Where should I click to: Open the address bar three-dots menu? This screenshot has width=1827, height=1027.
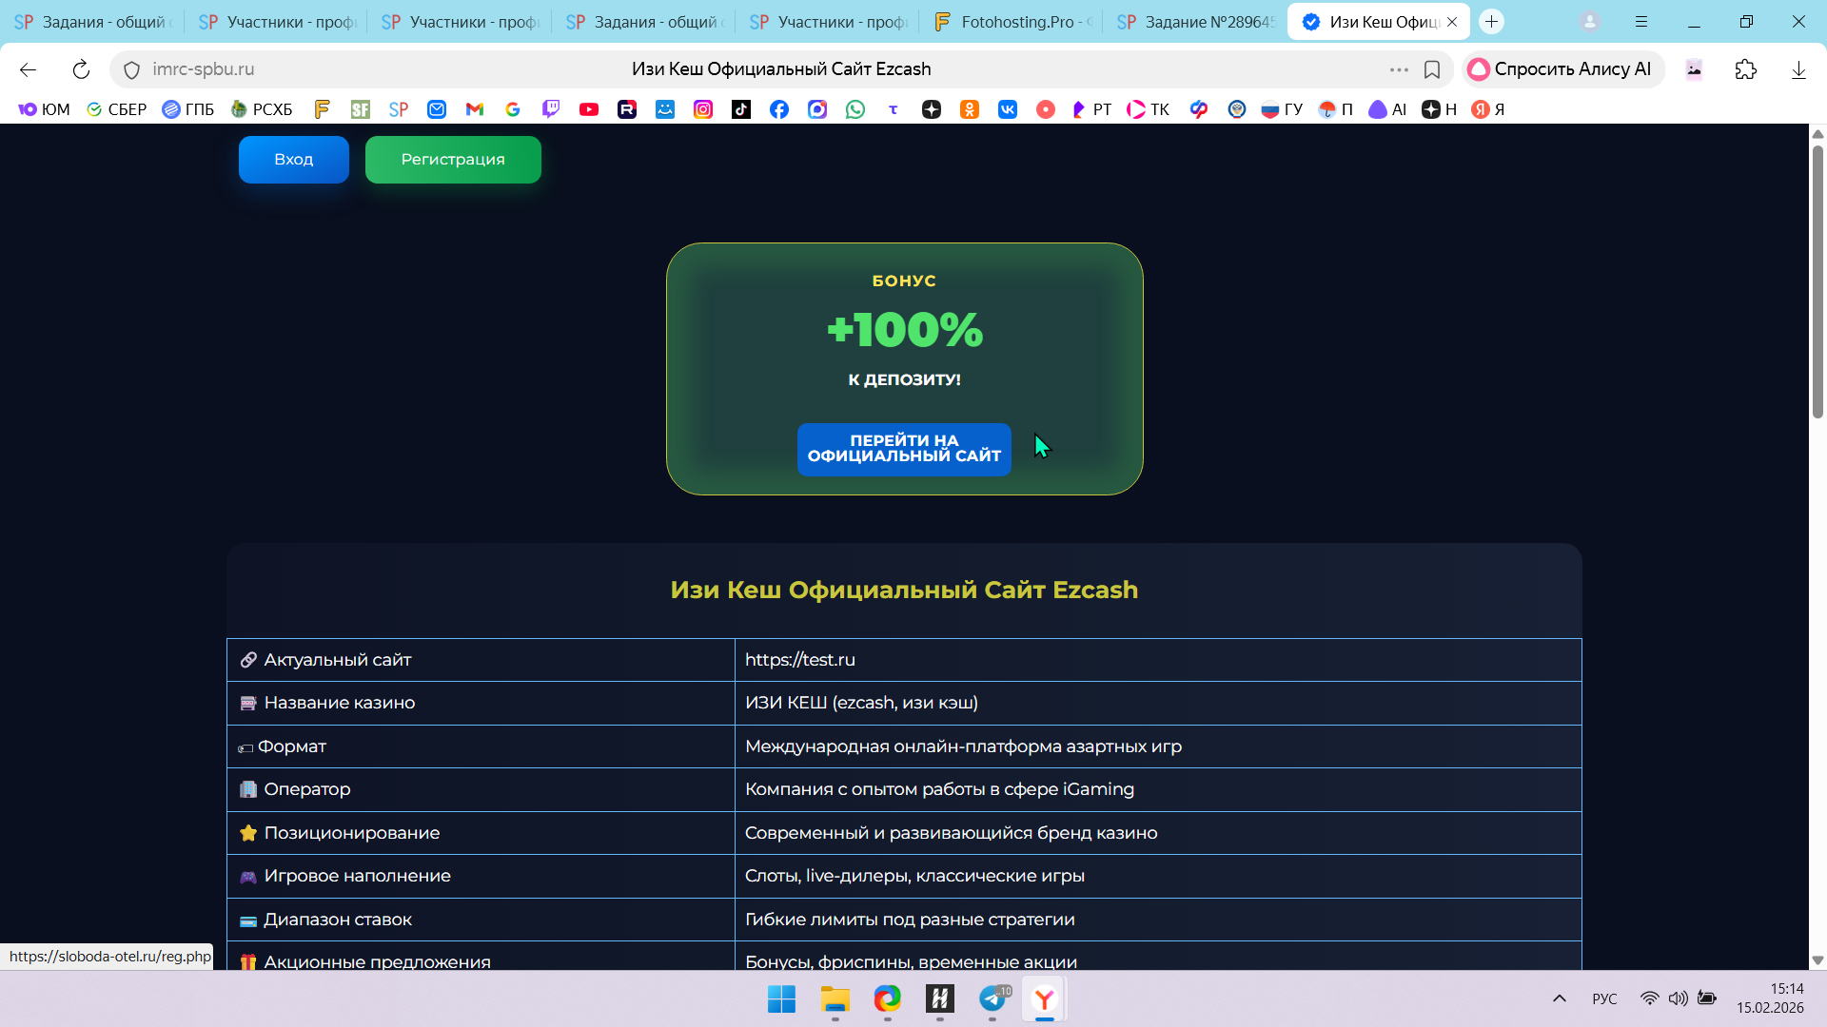click(1399, 69)
